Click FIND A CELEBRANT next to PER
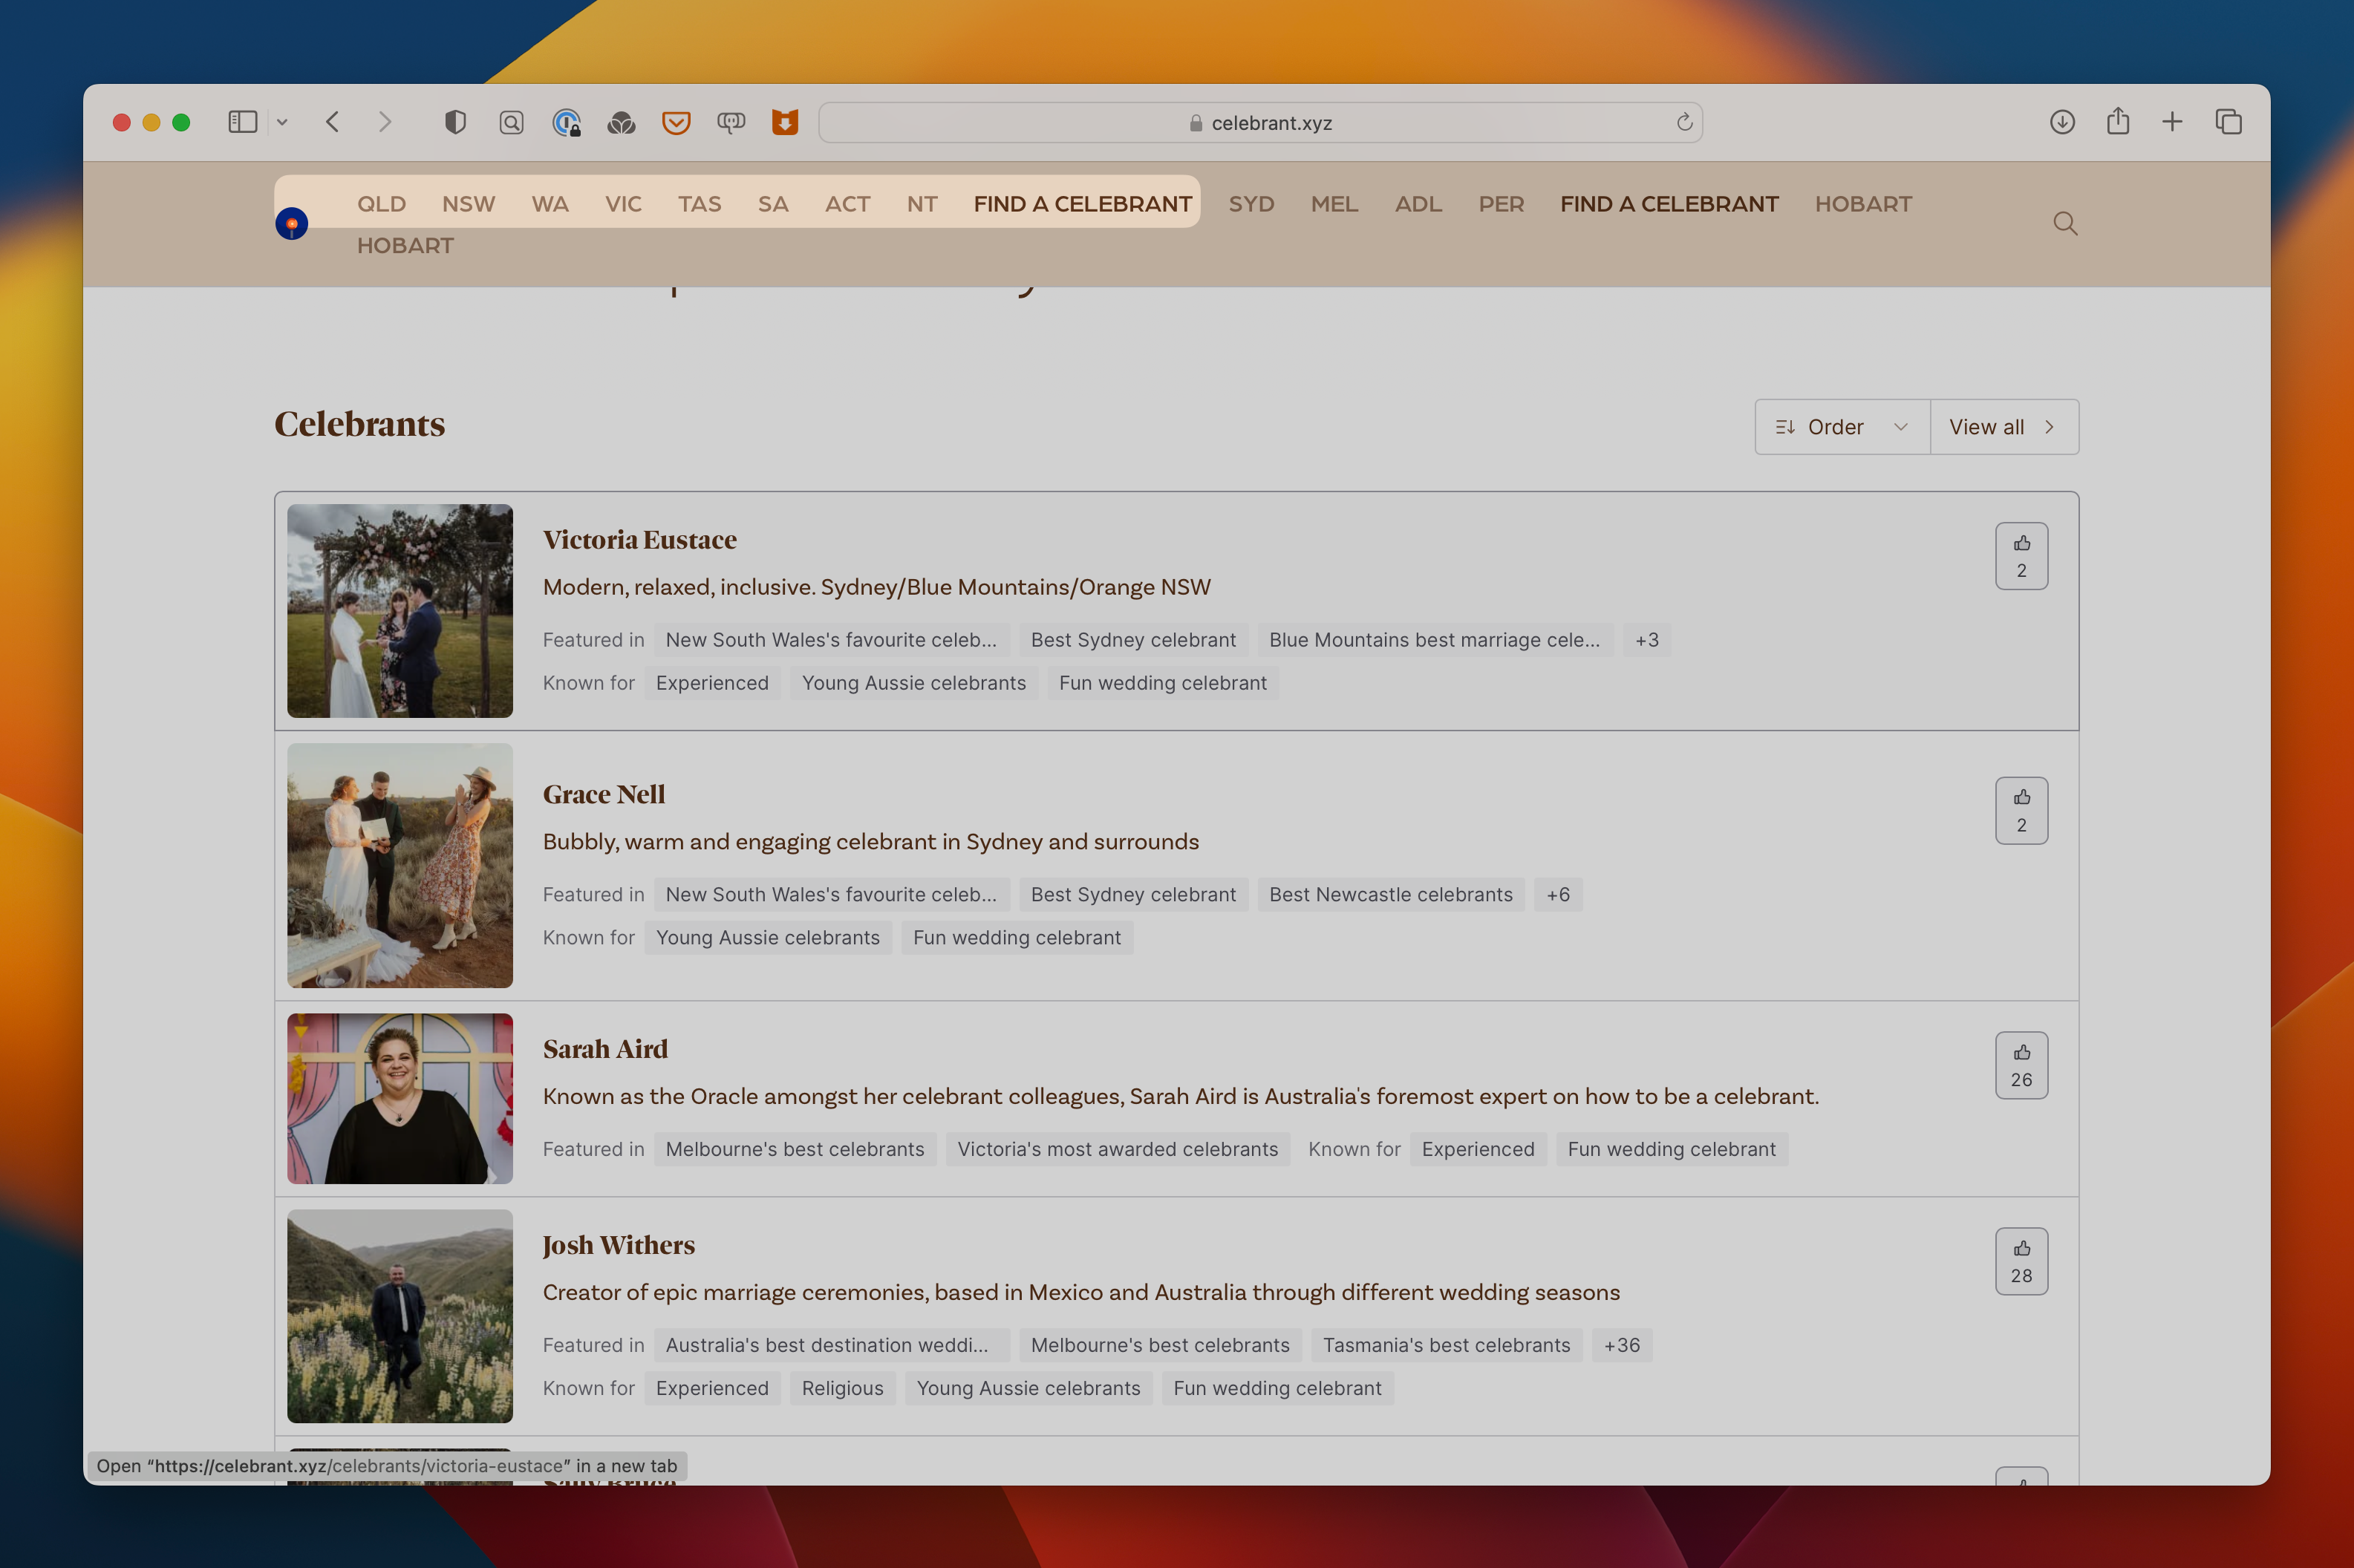This screenshot has height=1568, width=2354. (1669, 204)
